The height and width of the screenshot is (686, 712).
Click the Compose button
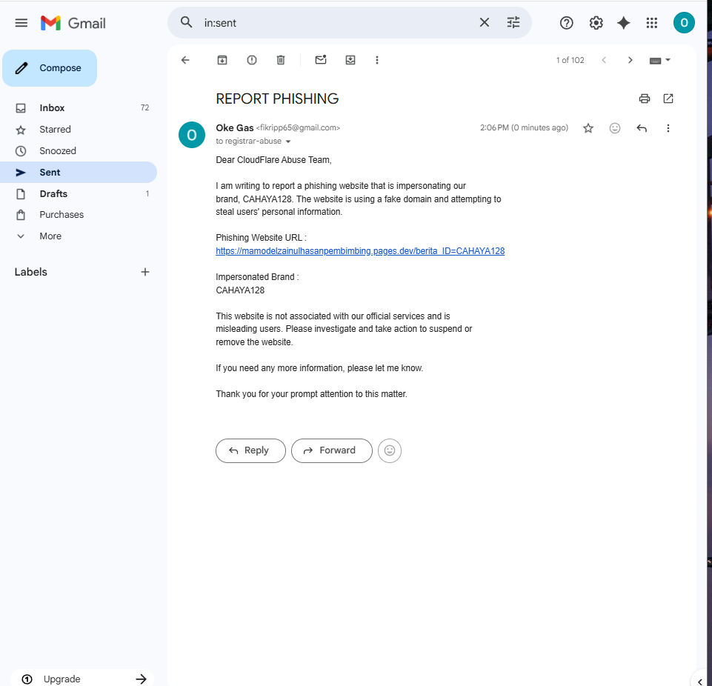pyautogui.click(x=50, y=68)
